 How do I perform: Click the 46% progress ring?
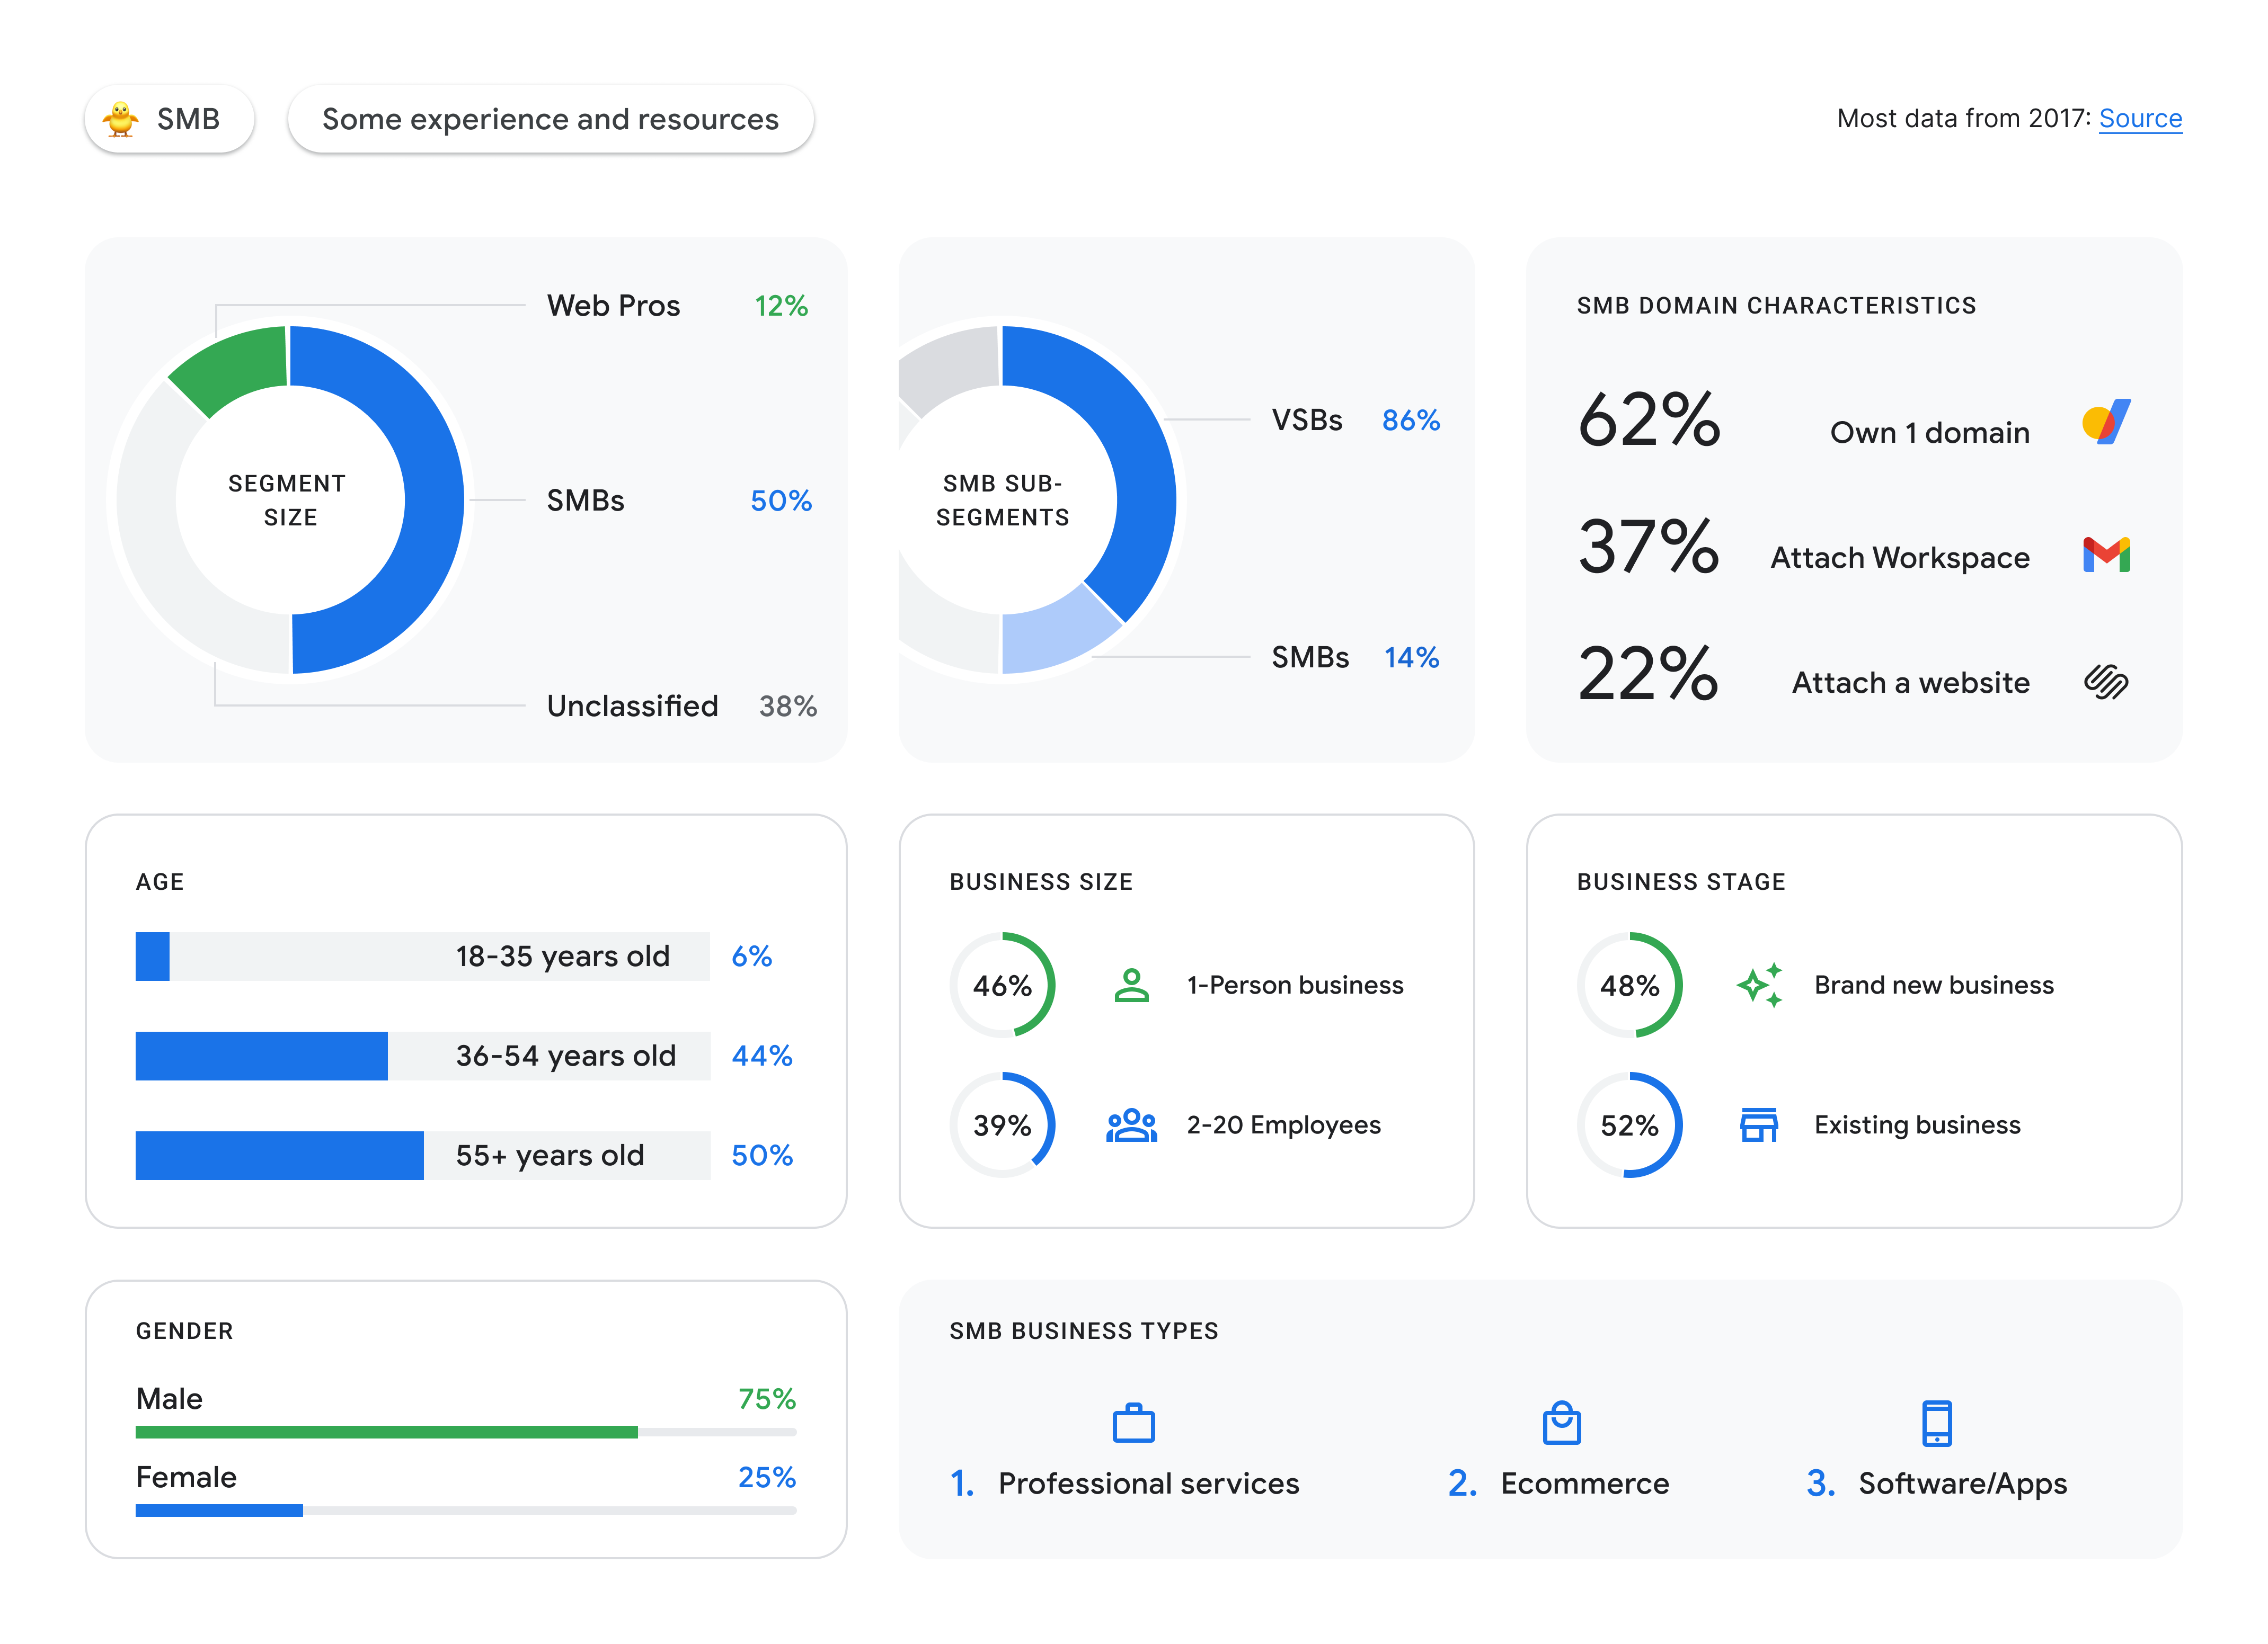click(x=1002, y=986)
